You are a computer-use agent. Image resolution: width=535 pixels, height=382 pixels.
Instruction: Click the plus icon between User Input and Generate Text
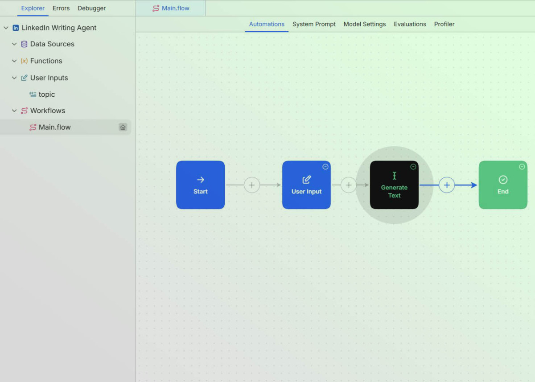tap(349, 185)
